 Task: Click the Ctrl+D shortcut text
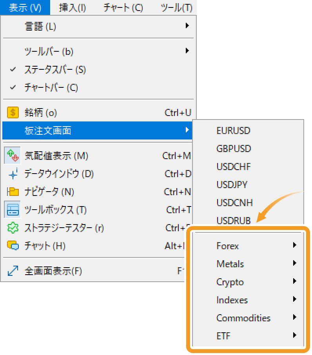click(178, 174)
